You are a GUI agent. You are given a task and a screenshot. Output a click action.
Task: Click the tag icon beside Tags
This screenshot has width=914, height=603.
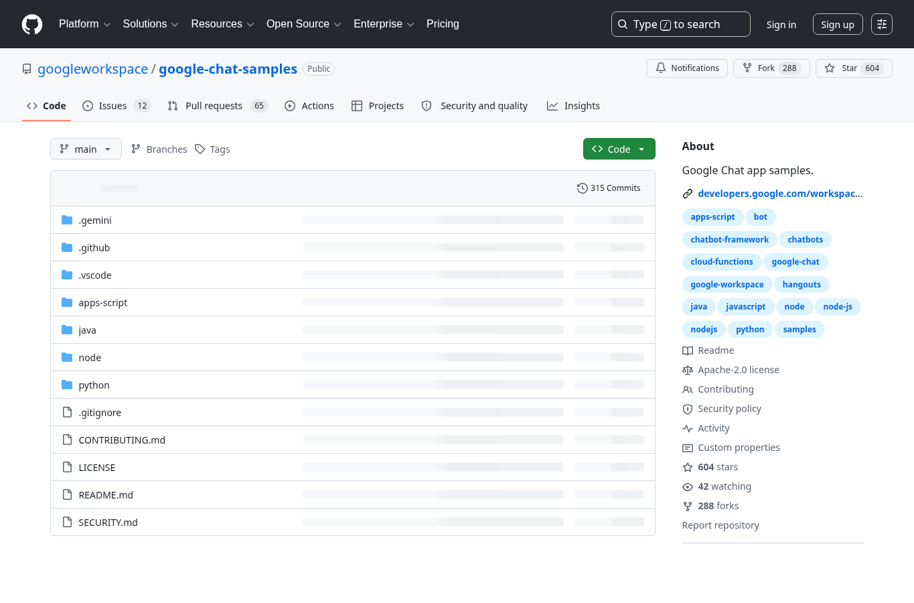(200, 149)
